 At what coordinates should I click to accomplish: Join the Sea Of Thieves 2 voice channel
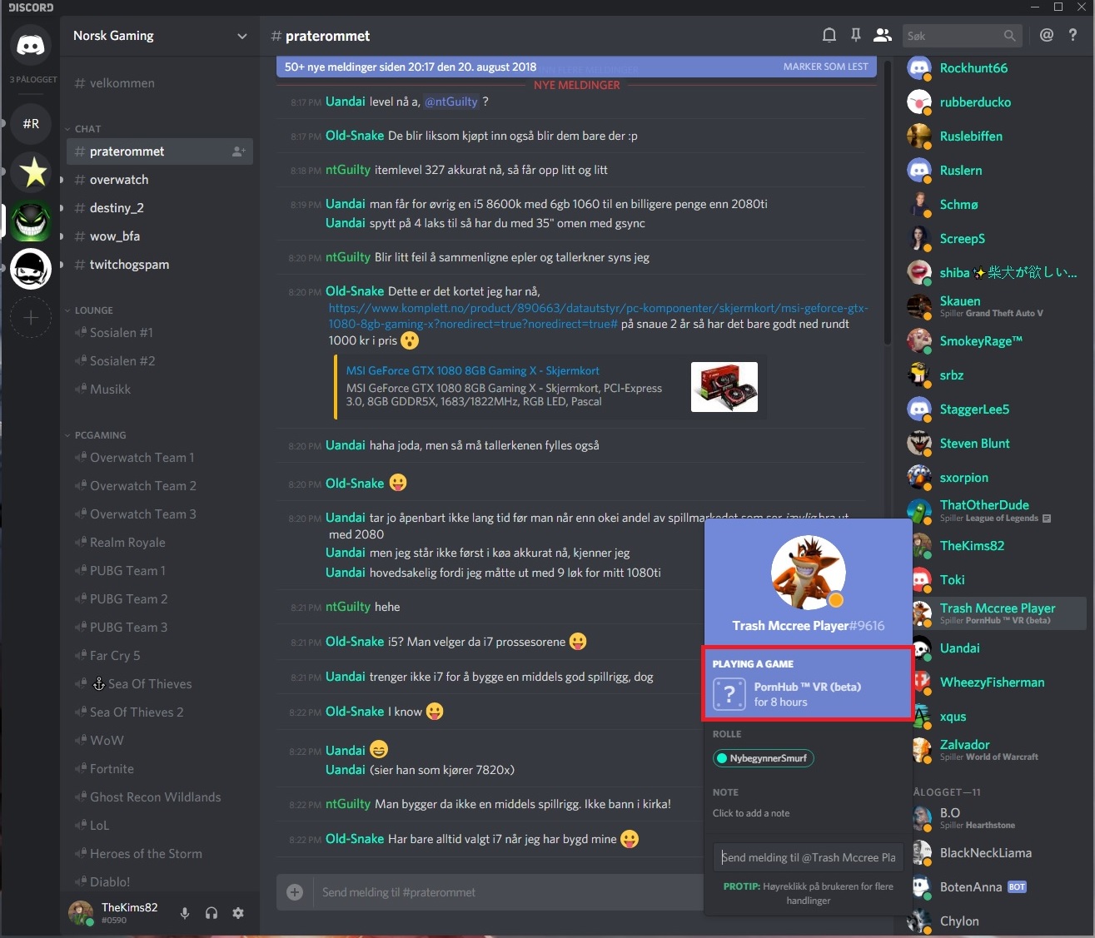tap(159, 712)
